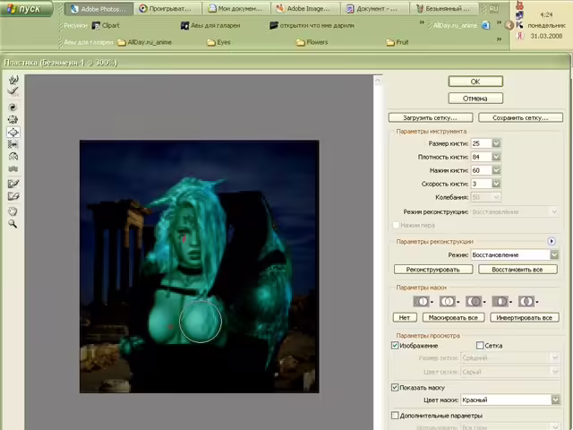Select the Pucker tool
573x430 pixels.
click(13, 119)
